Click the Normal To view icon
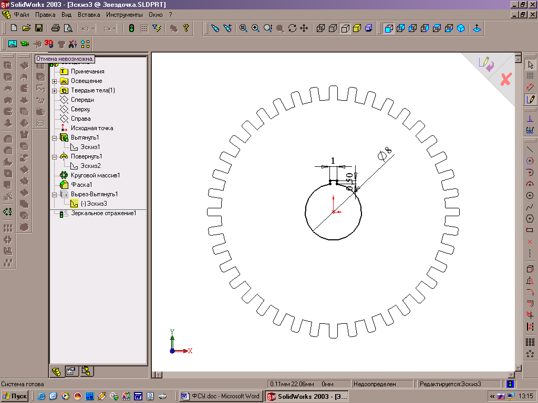The height and width of the screenshot is (403, 538). pos(477,28)
